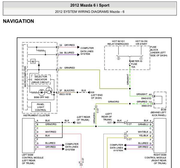This screenshot has height=168, width=180.
Task: Select the resistor between 2X and 2W lines
Action: click(41, 51)
